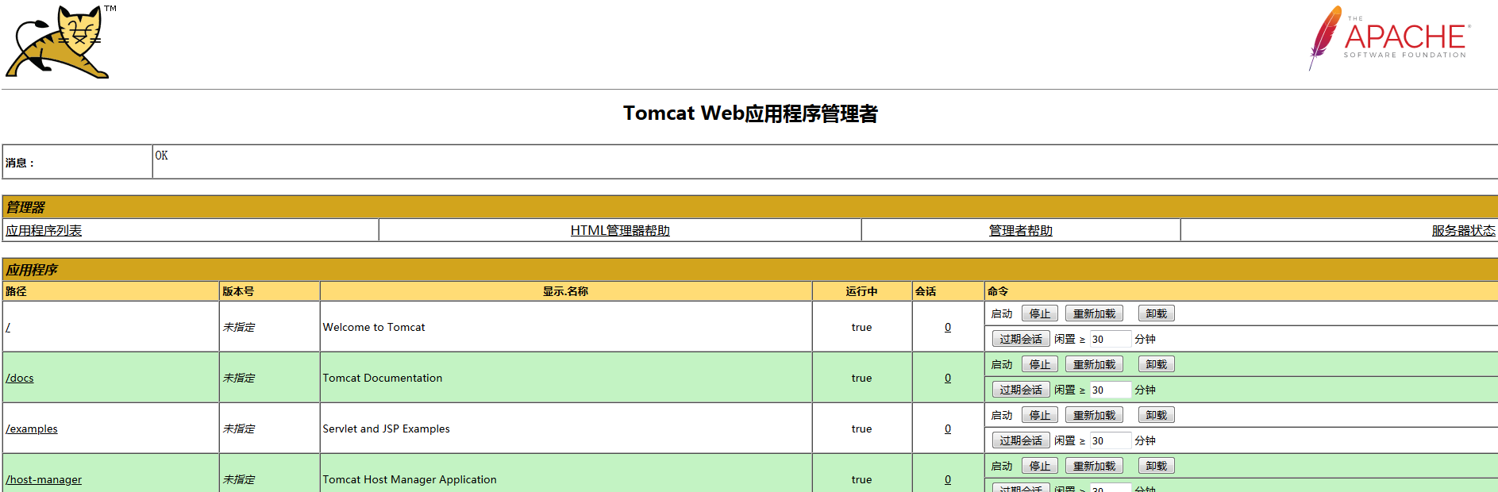
Task: Click the 会话 column header
Action: [926, 291]
